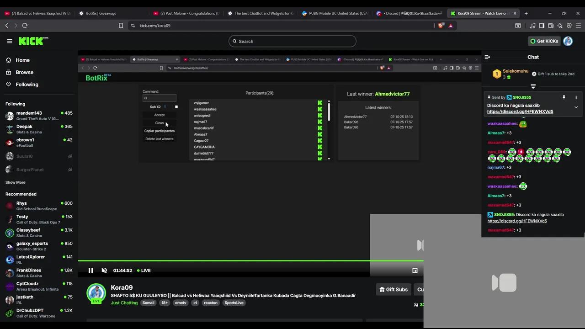This screenshot has width=585, height=329.
Task: Open FrankDimes recommended channel
Action: (39, 273)
